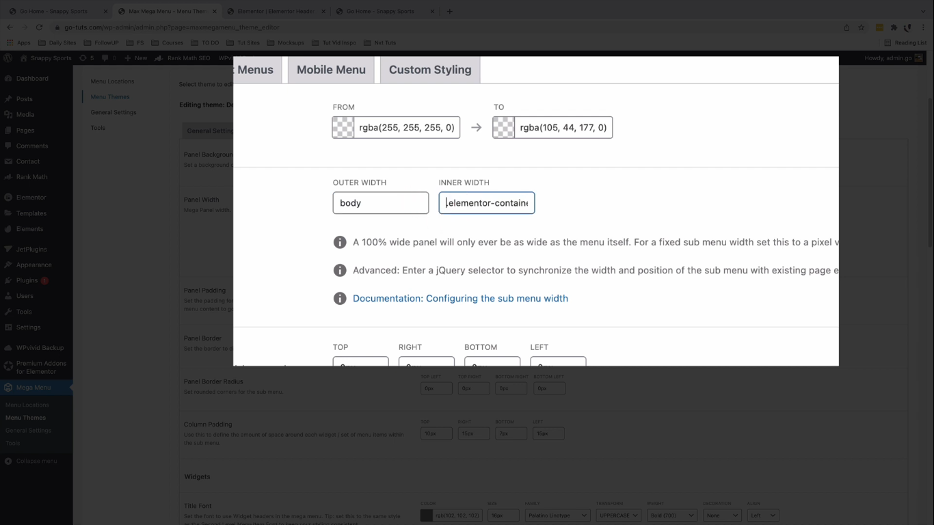
Task: Click the rgba(105, 44, 177, 0) TO value field
Action: [x=563, y=127]
